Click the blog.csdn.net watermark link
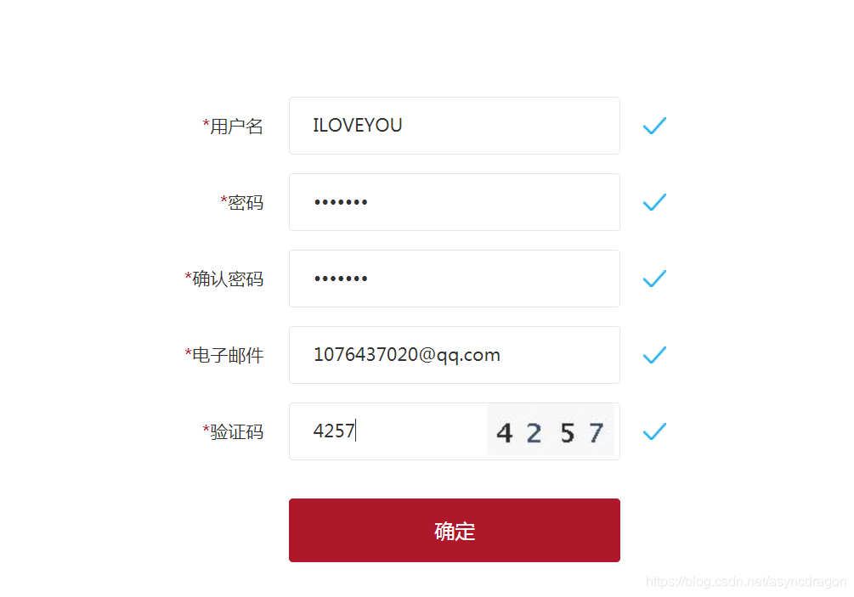 tap(746, 582)
